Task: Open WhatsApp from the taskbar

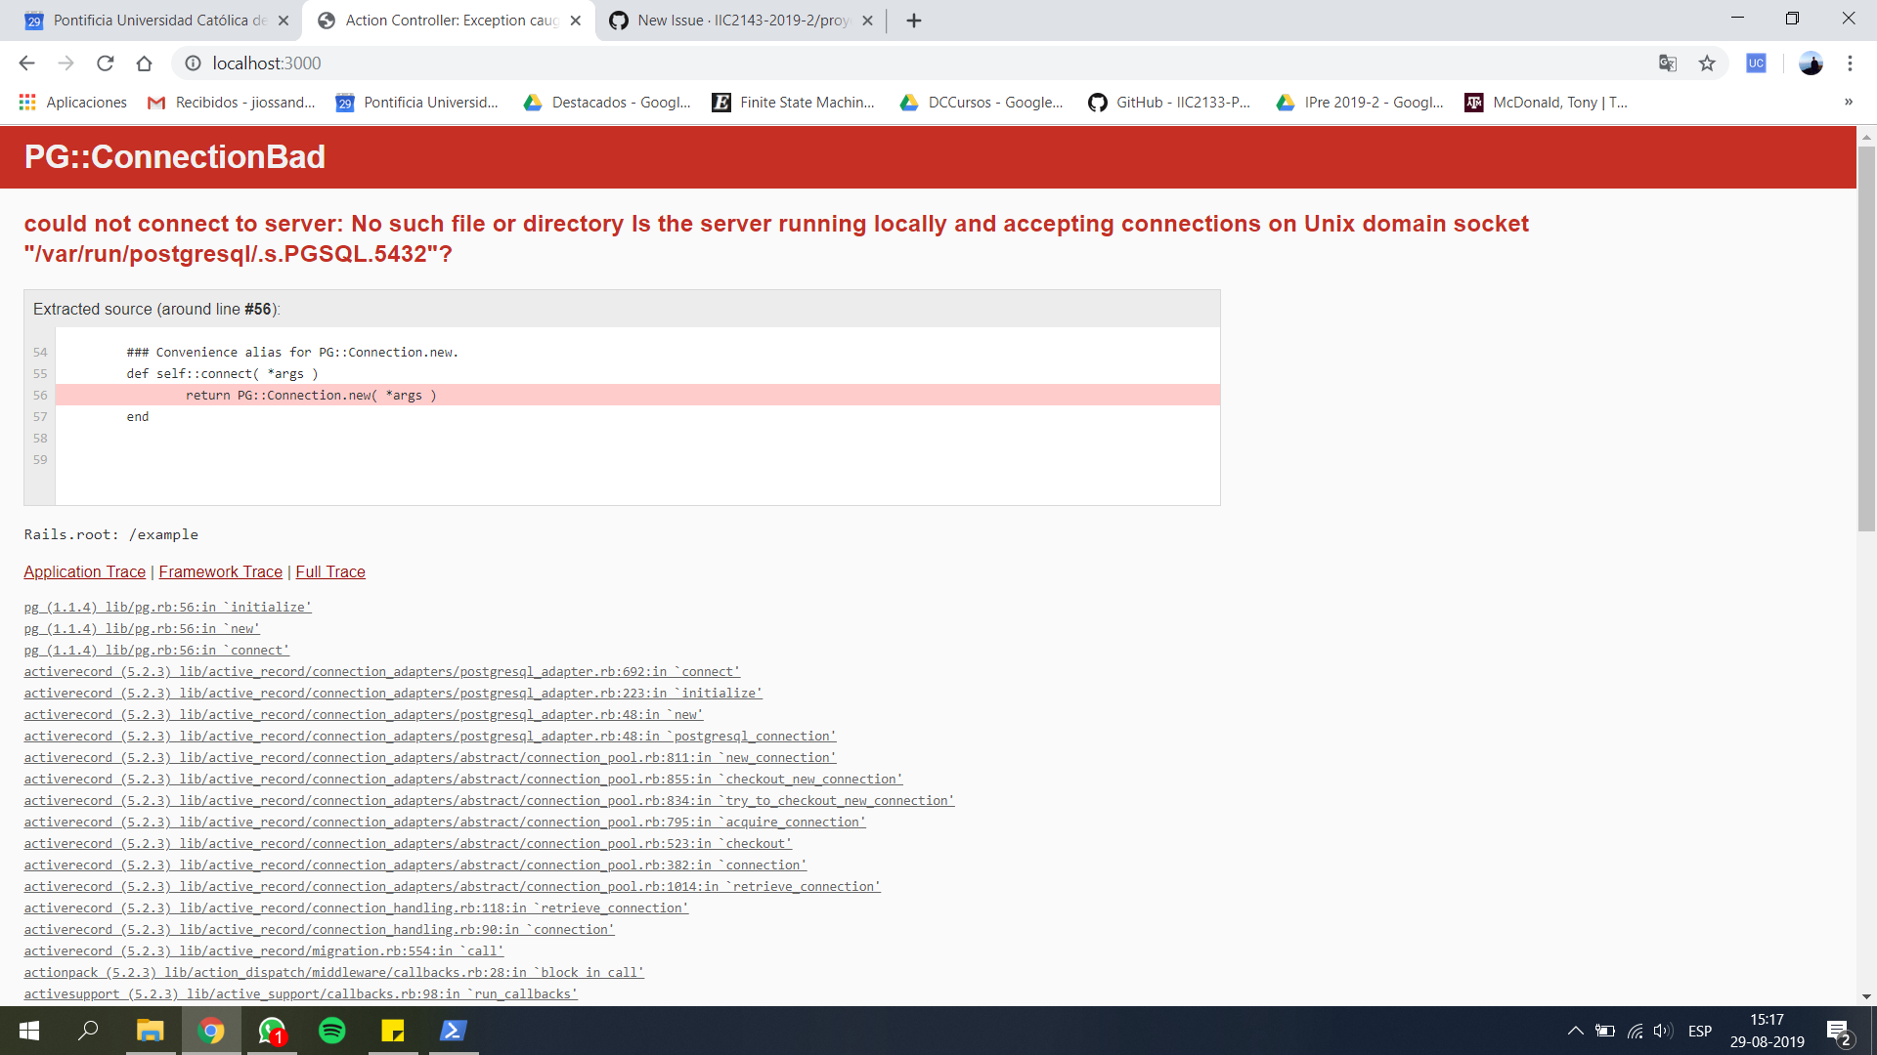Action: (x=272, y=1031)
